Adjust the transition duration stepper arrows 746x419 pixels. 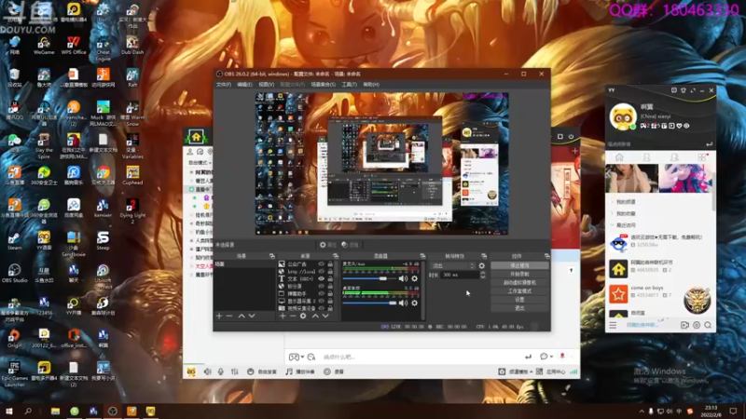click(x=482, y=275)
